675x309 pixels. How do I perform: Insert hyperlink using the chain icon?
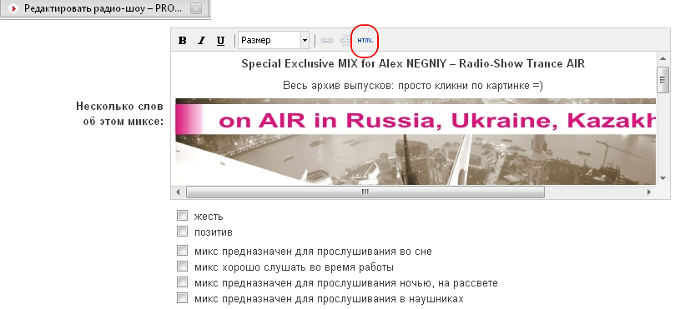click(327, 41)
